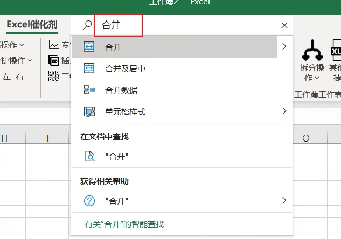Click the 右 button

click(19, 76)
